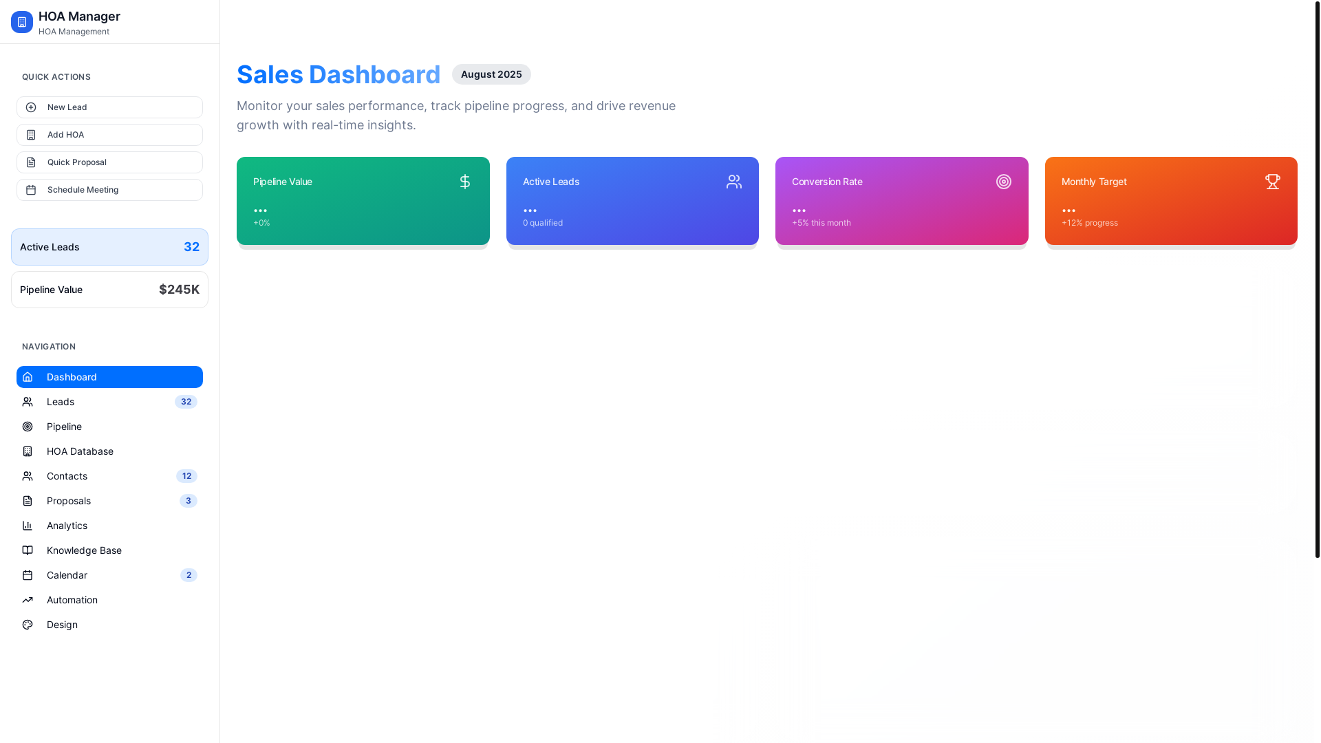Click the palette icon next to Design
1321x743 pixels.
pos(28,625)
